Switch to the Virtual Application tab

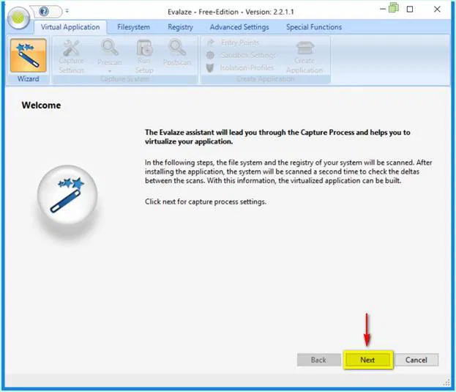70,27
